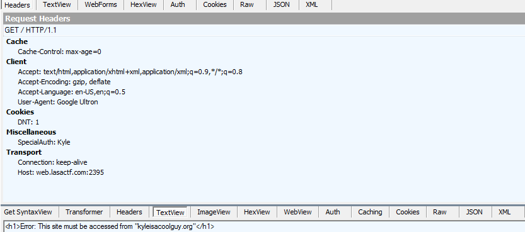The height and width of the screenshot is (232, 525).
Task: Open the response XML tab
Action: tap(505, 212)
